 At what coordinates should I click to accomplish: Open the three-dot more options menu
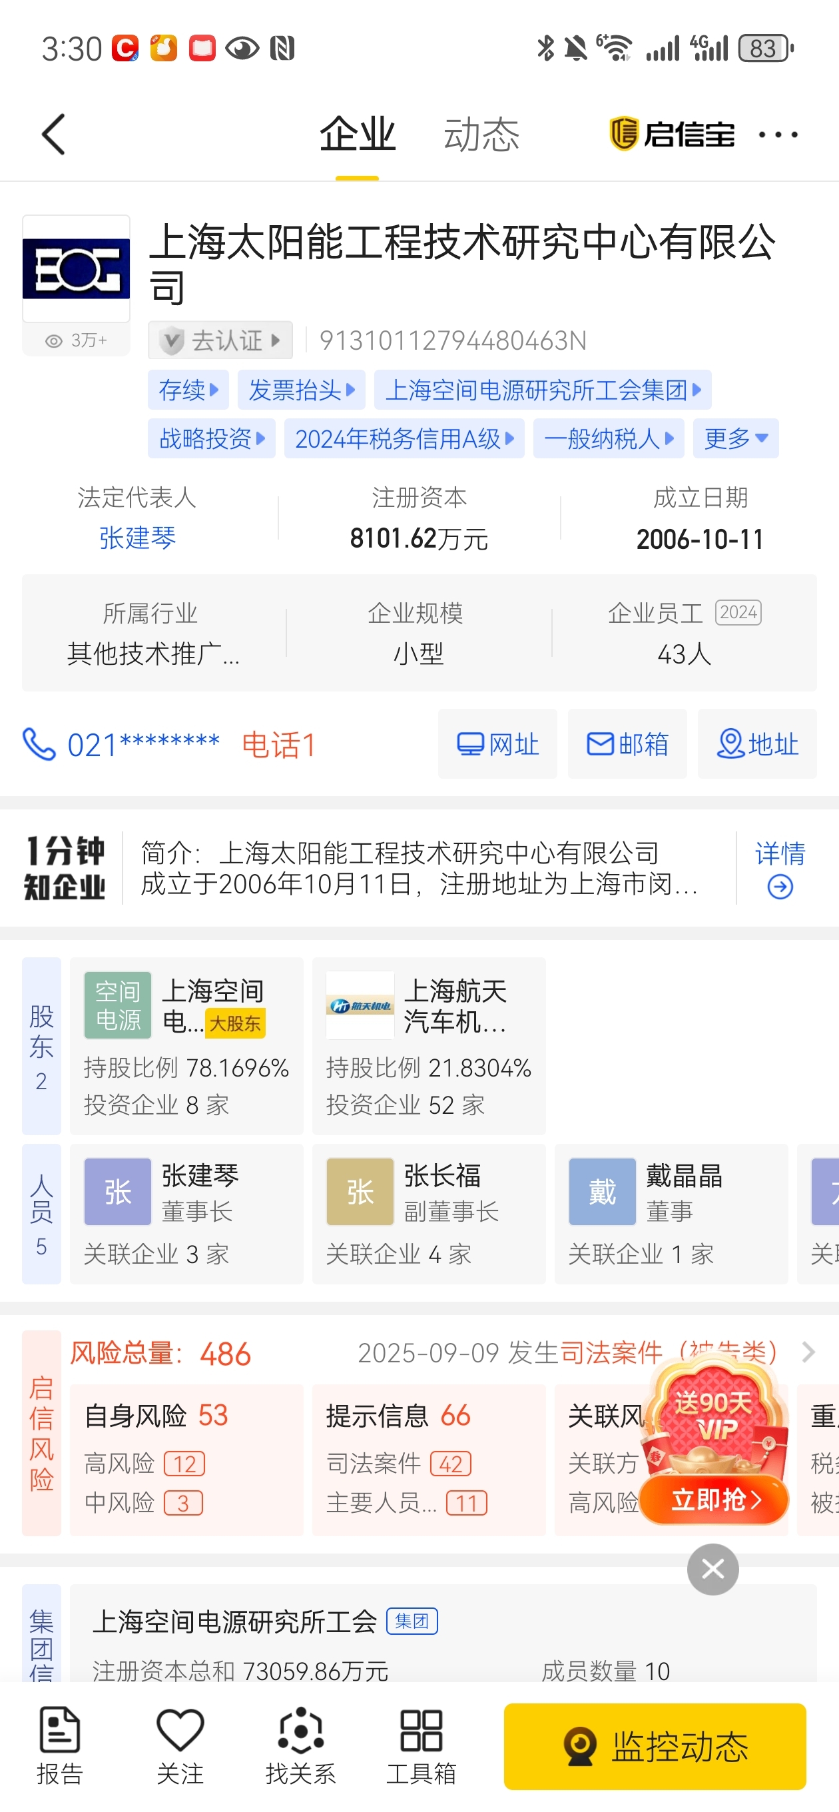click(x=778, y=135)
